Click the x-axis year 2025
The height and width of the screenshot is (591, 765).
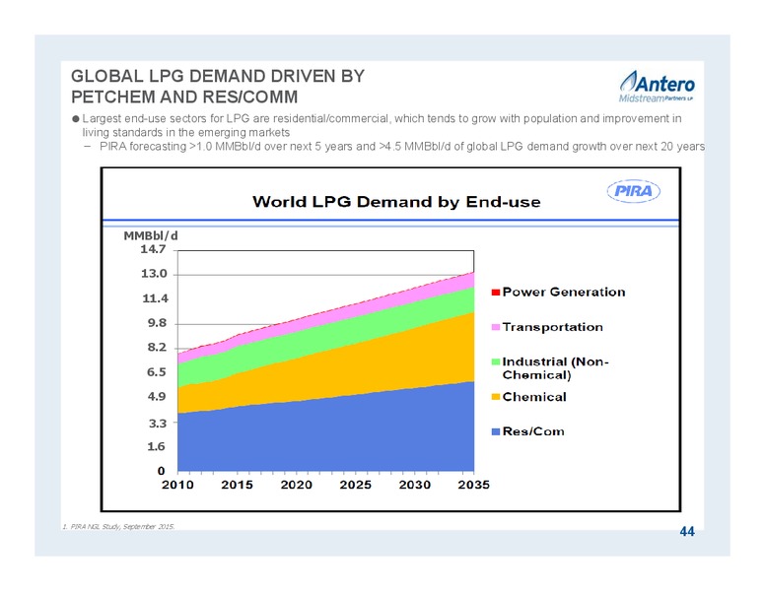click(356, 485)
